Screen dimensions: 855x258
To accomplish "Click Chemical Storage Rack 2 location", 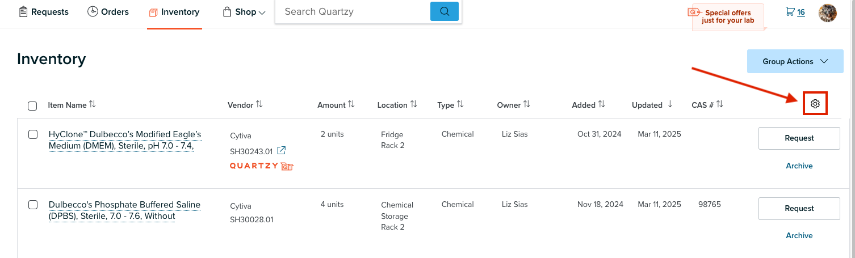I will 397,216.
